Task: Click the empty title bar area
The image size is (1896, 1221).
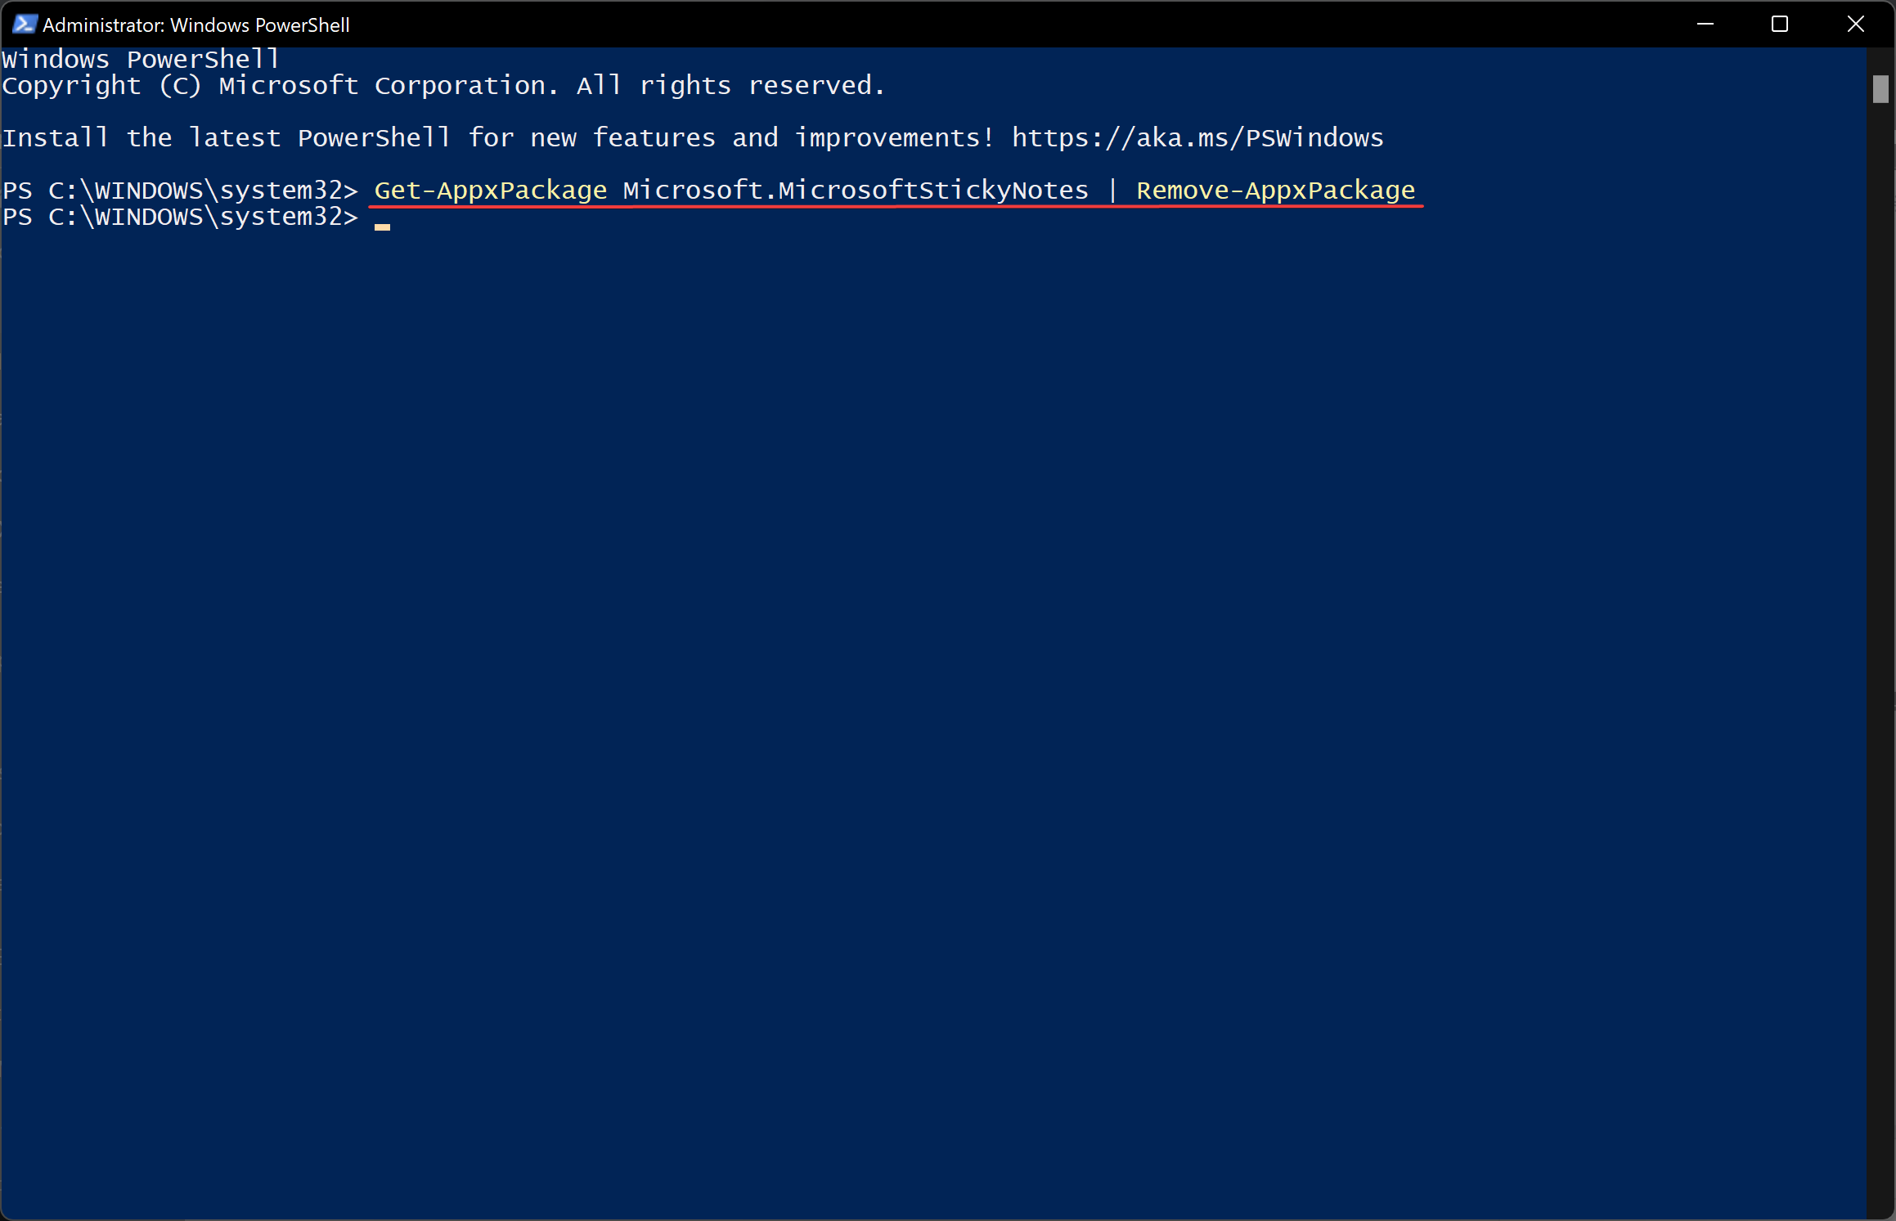Action: coord(1006,24)
